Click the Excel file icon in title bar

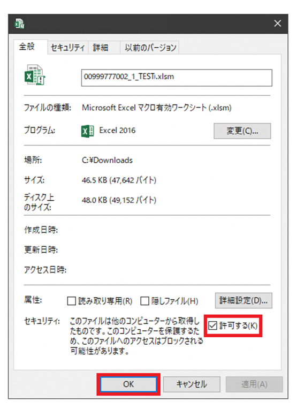point(20,24)
